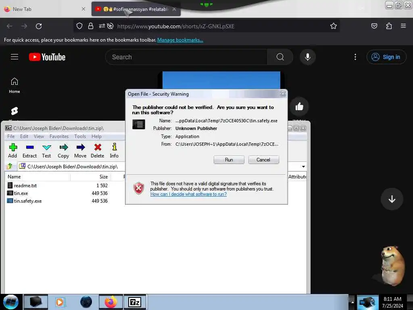Open the File menu in 7-Zip
The image size is (413, 310).
tap(11, 136)
